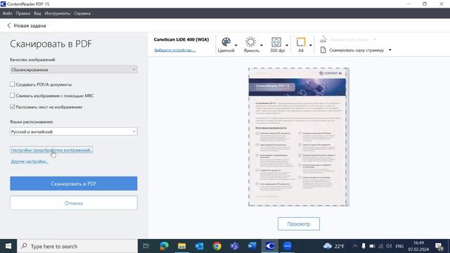450x253 pixels.
Task: Open network settings tray icon
Action: pos(380,246)
